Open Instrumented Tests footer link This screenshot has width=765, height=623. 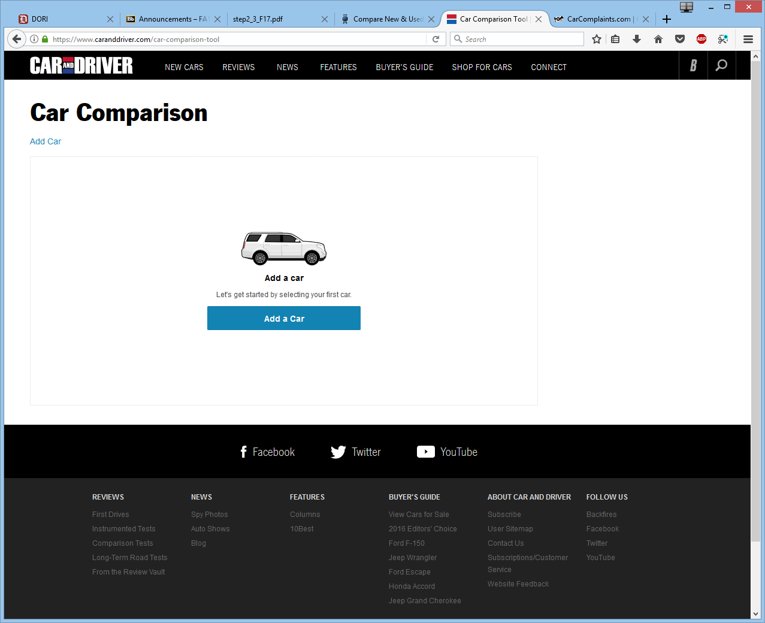point(123,529)
